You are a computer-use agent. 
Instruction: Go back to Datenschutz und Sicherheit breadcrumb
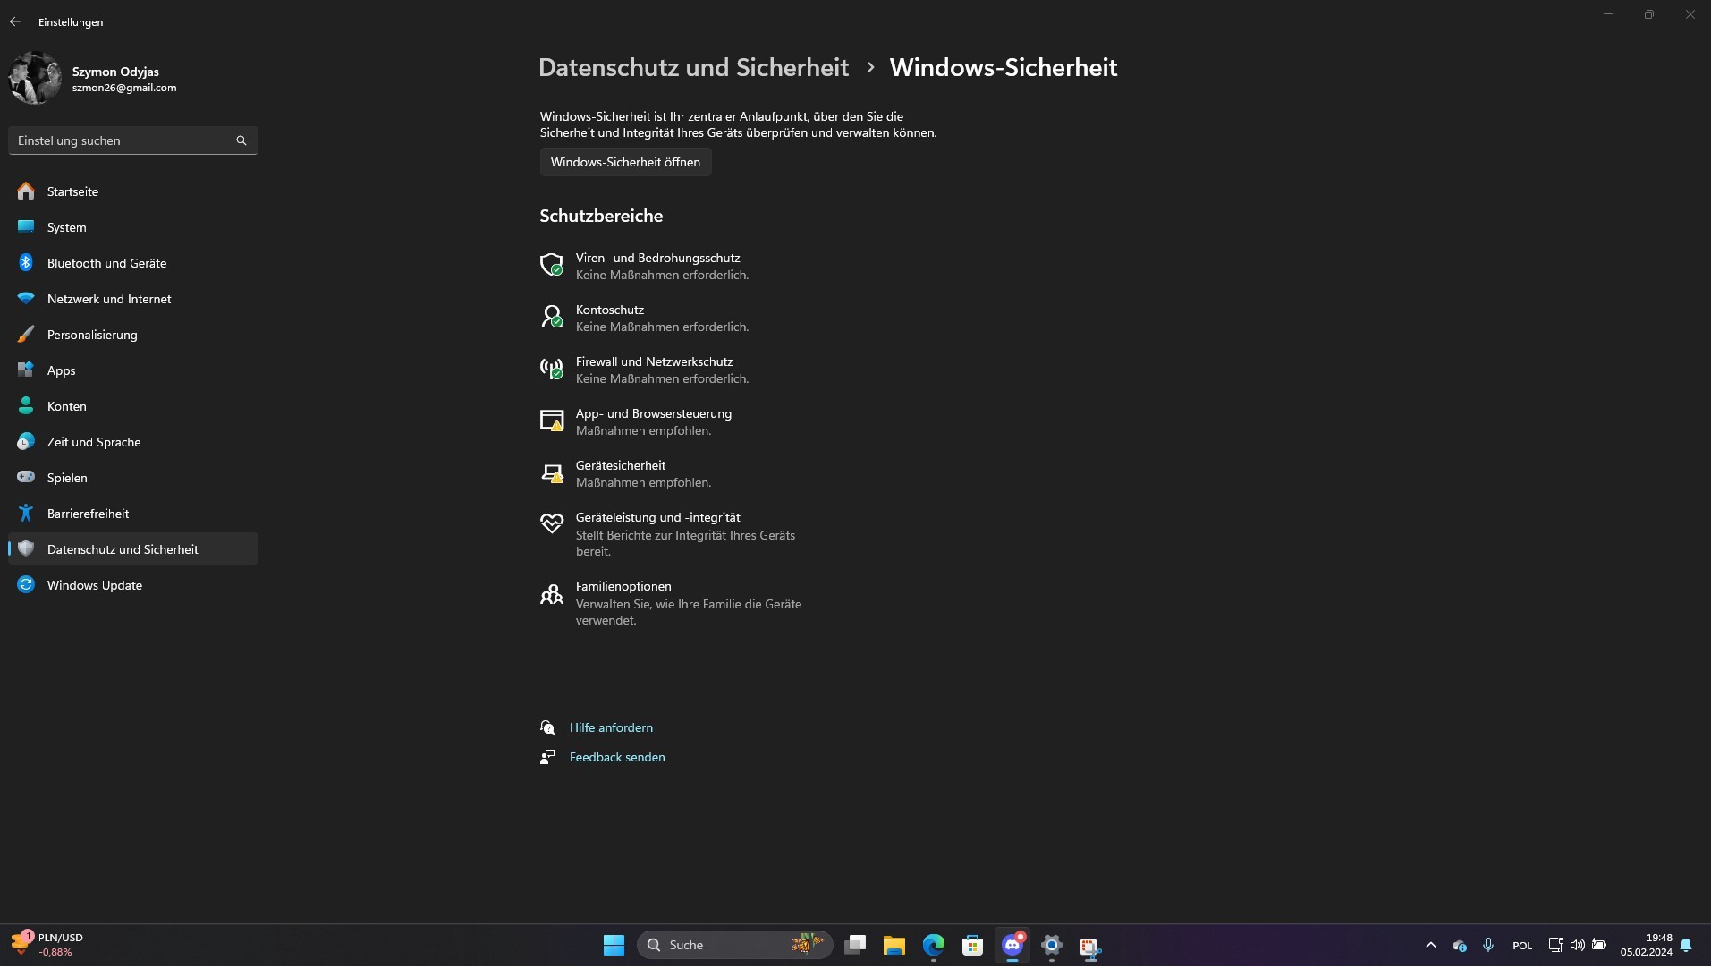coord(693,67)
